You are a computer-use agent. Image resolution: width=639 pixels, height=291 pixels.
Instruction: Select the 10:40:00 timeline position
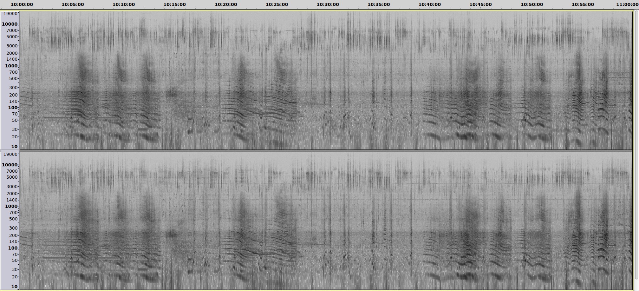(x=430, y=5)
